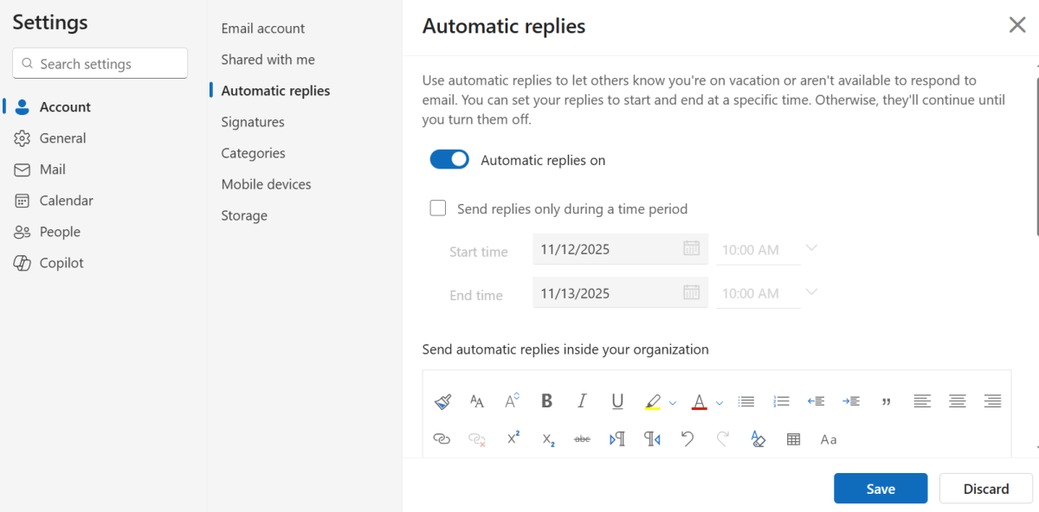Image resolution: width=1039 pixels, height=512 pixels.
Task: Switch to the Signatures settings section
Action: (x=252, y=122)
